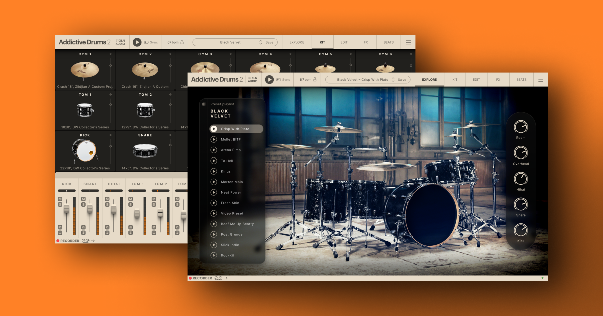
Task: Open the hamburger menu in the front window
Action: [541, 80]
